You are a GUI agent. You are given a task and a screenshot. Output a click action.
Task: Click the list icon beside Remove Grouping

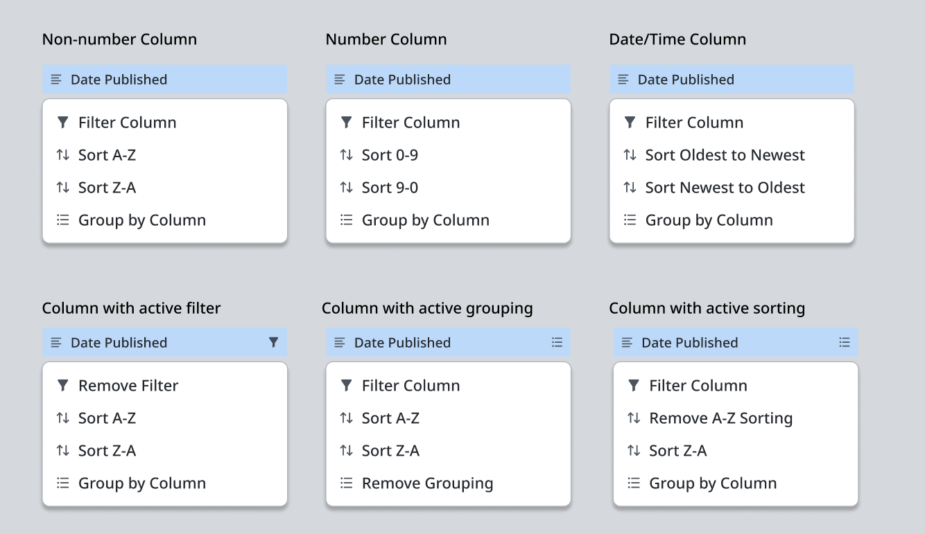tap(346, 483)
